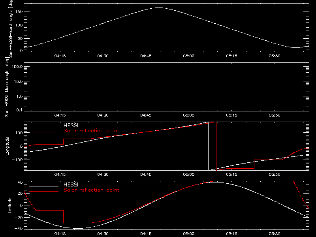Click the peak of the Sun-HESSI-Earth angle curve

(x=159, y=8)
